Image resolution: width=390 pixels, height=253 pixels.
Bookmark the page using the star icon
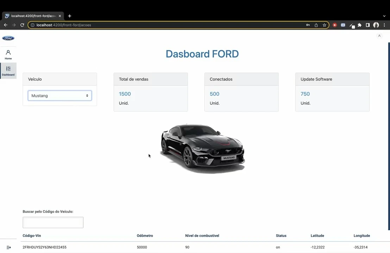324,25
